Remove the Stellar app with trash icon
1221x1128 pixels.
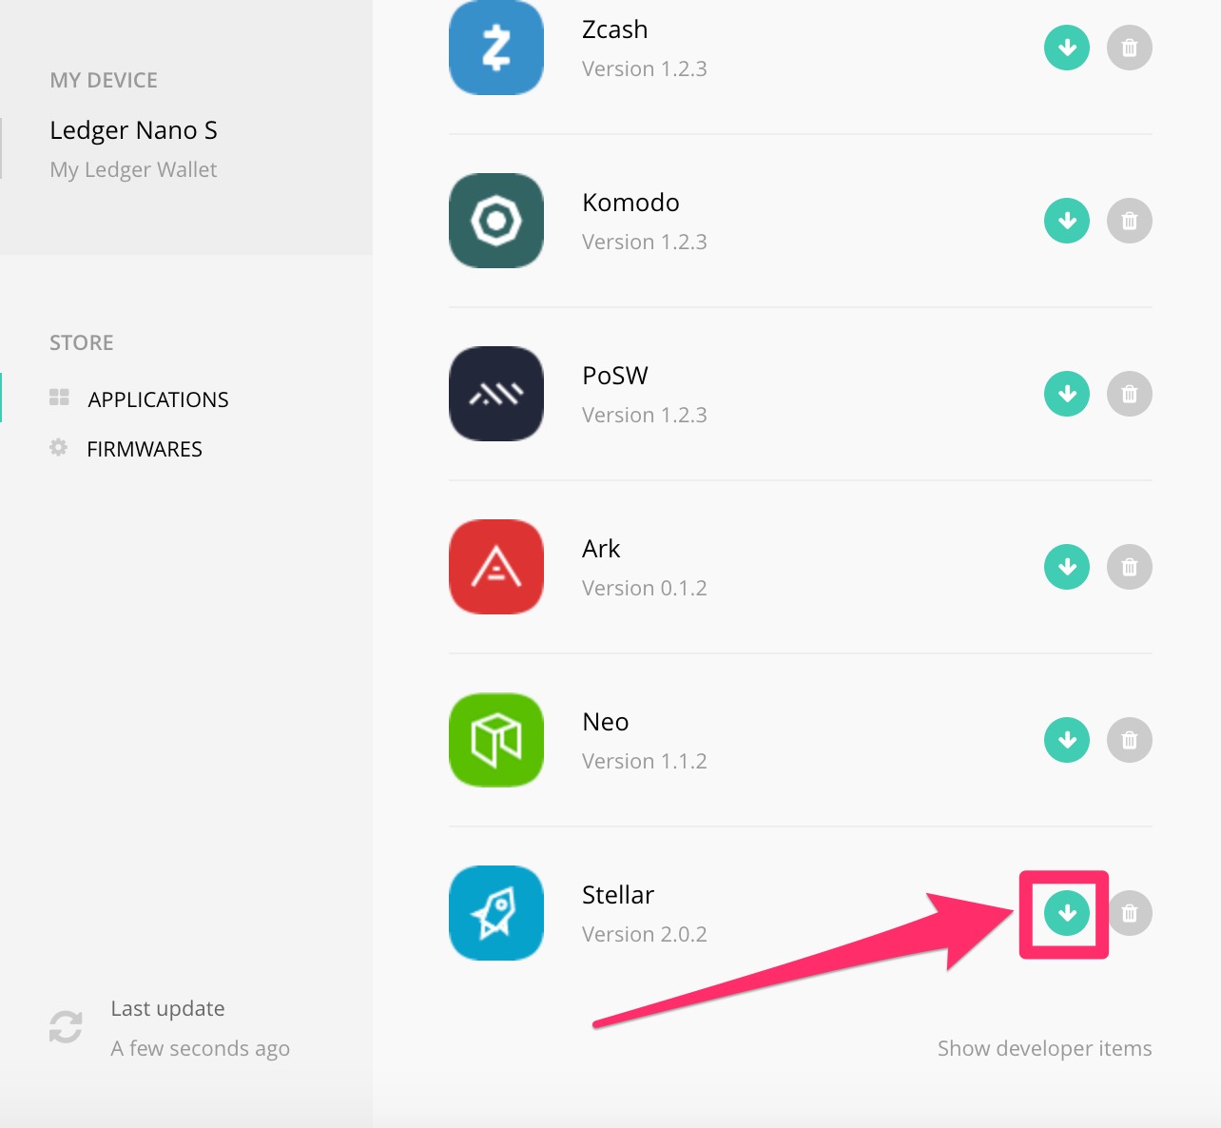(x=1130, y=913)
